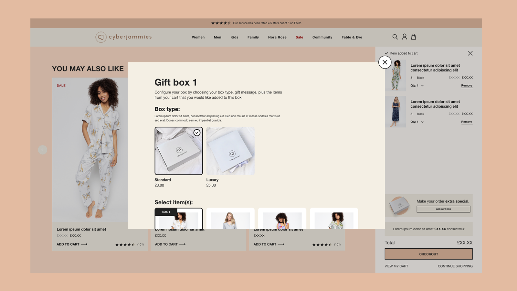Remove the first item from the cart

click(467, 85)
